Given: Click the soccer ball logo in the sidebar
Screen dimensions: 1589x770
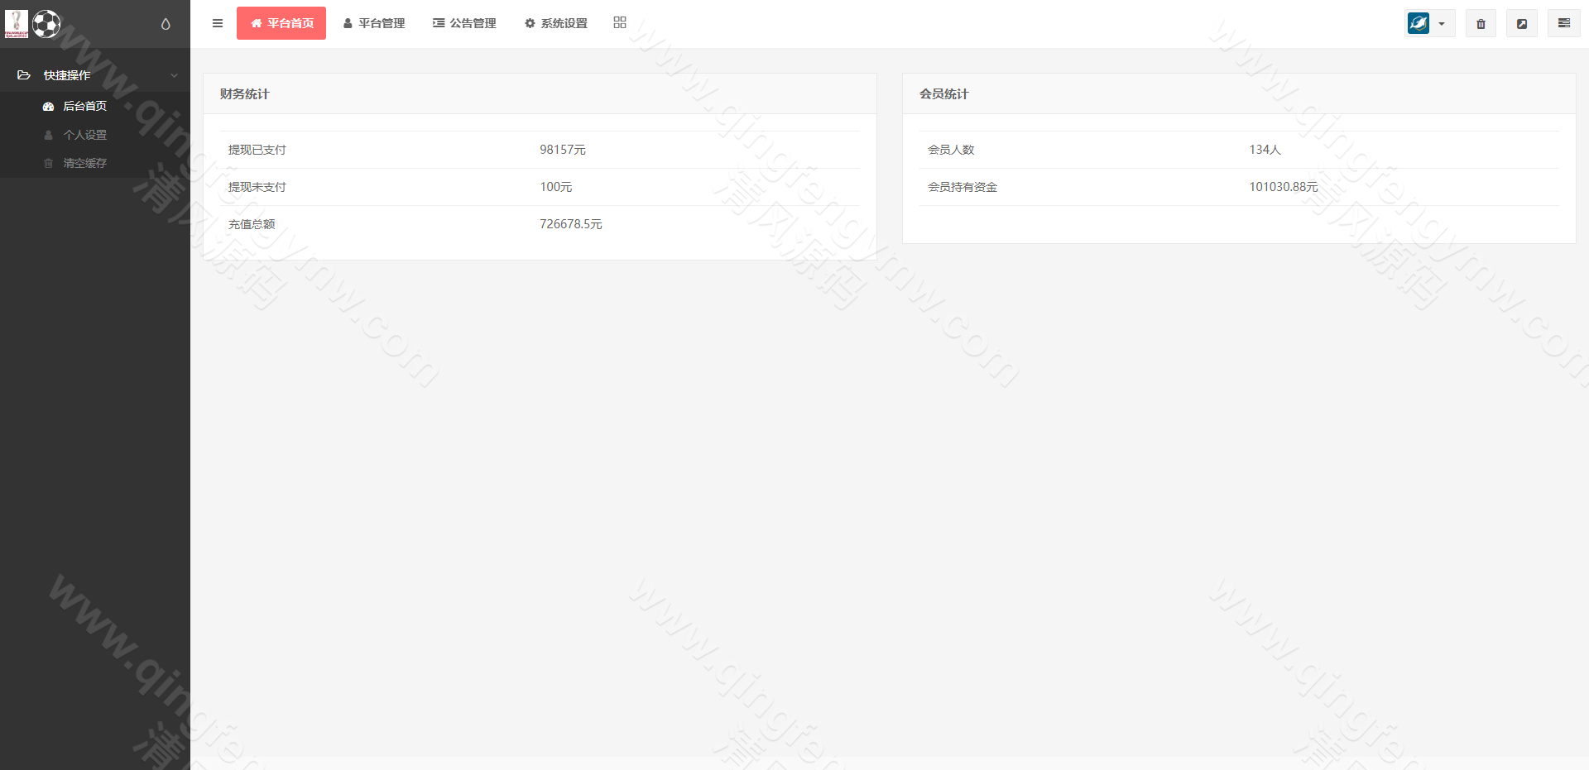Looking at the screenshot, I should coord(47,23).
